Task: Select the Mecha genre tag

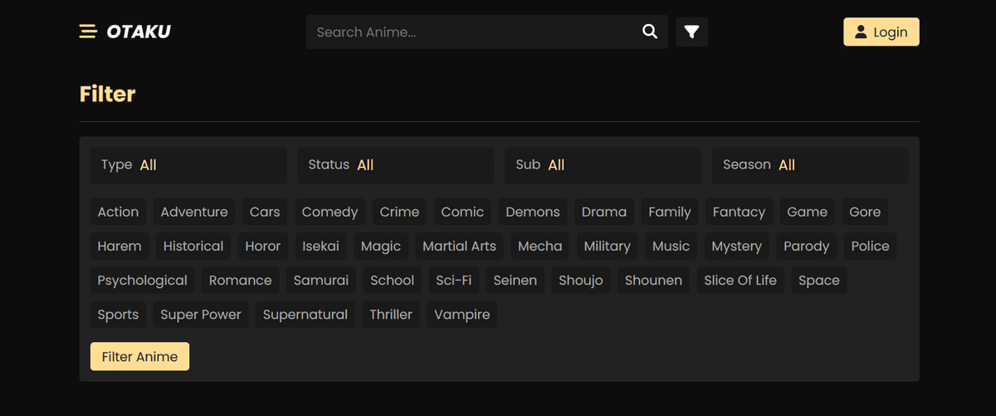Action: [x=540, y=246]
